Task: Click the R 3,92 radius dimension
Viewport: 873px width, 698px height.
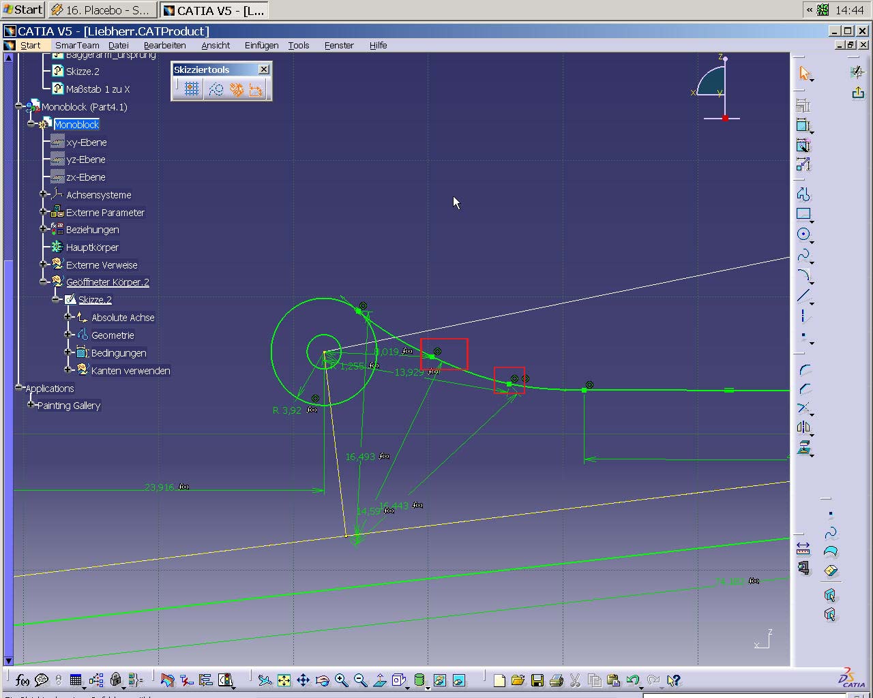Action: (x=287, y=410)
